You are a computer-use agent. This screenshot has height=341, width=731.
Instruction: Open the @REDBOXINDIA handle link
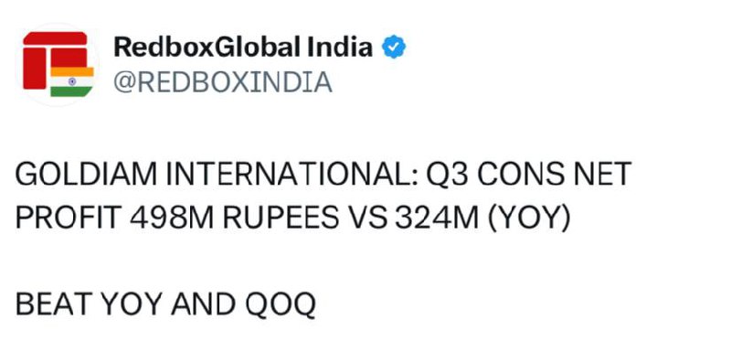(223, 82)
